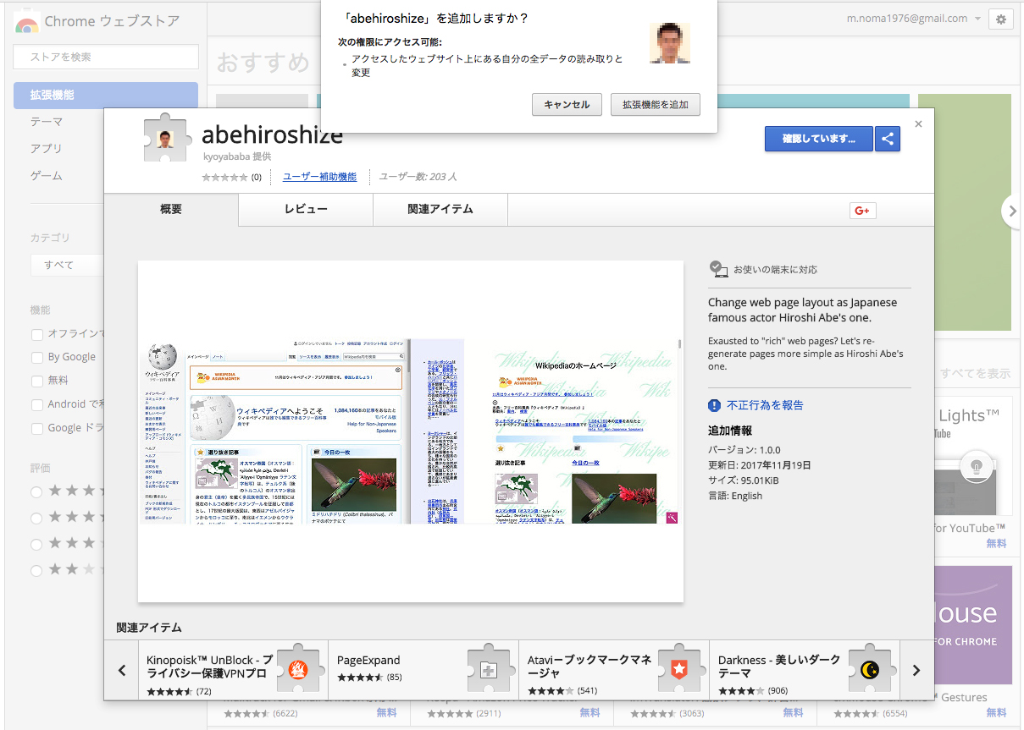The image size is (1024, 730).
Task: Click the abehiroshize puzzle-piece extension icon
Action: [169, 136]
